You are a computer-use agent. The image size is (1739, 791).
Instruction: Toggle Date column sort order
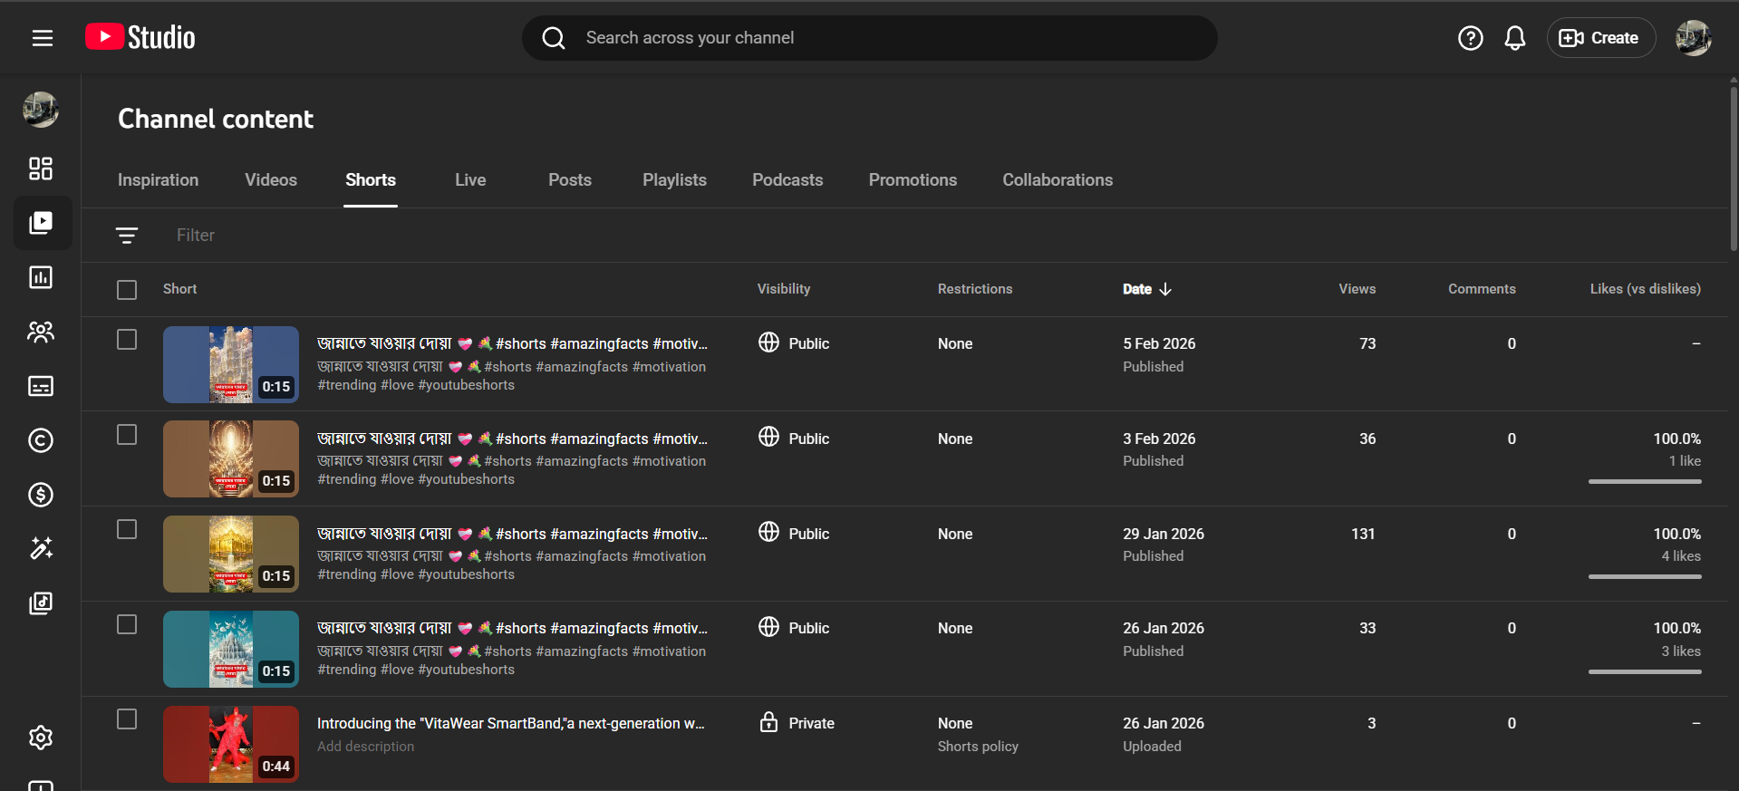click(x=1146, y=289)
